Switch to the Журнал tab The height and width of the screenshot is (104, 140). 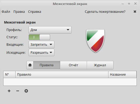[x=100, y=65]
